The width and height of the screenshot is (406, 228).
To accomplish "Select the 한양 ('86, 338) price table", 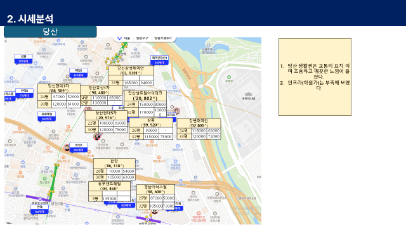I will pos(114,169).
